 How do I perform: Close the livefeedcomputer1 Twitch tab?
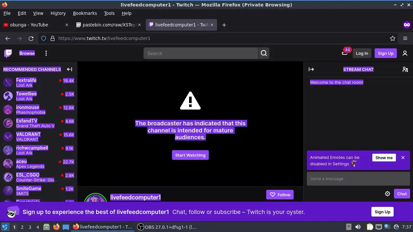212,25
